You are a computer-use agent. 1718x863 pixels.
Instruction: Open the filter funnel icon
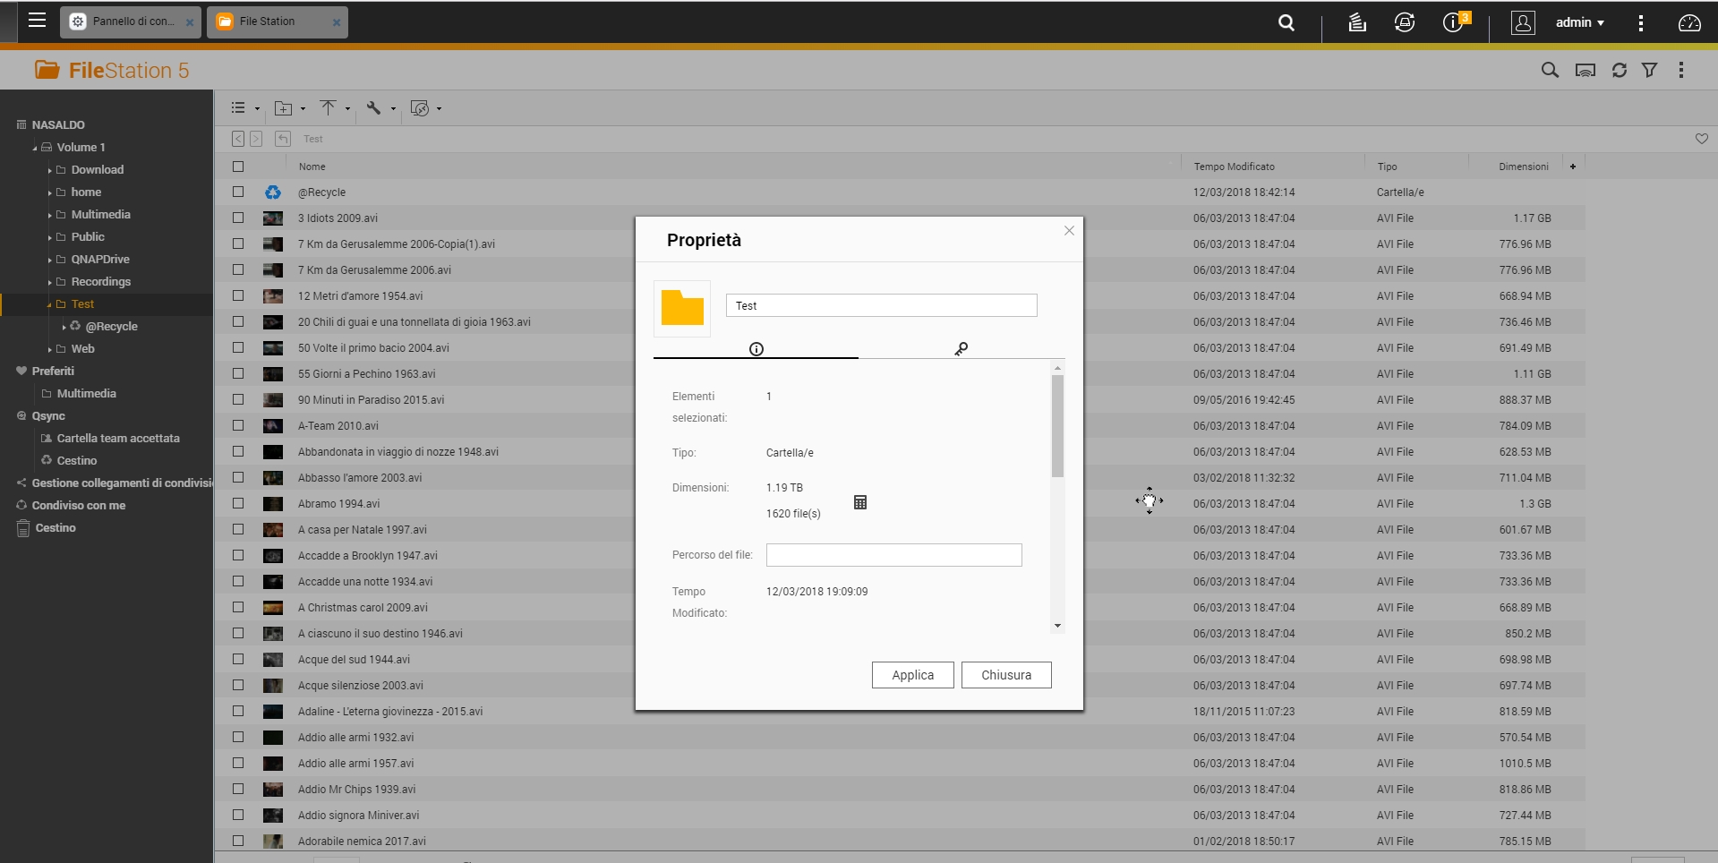point(1649,70)
